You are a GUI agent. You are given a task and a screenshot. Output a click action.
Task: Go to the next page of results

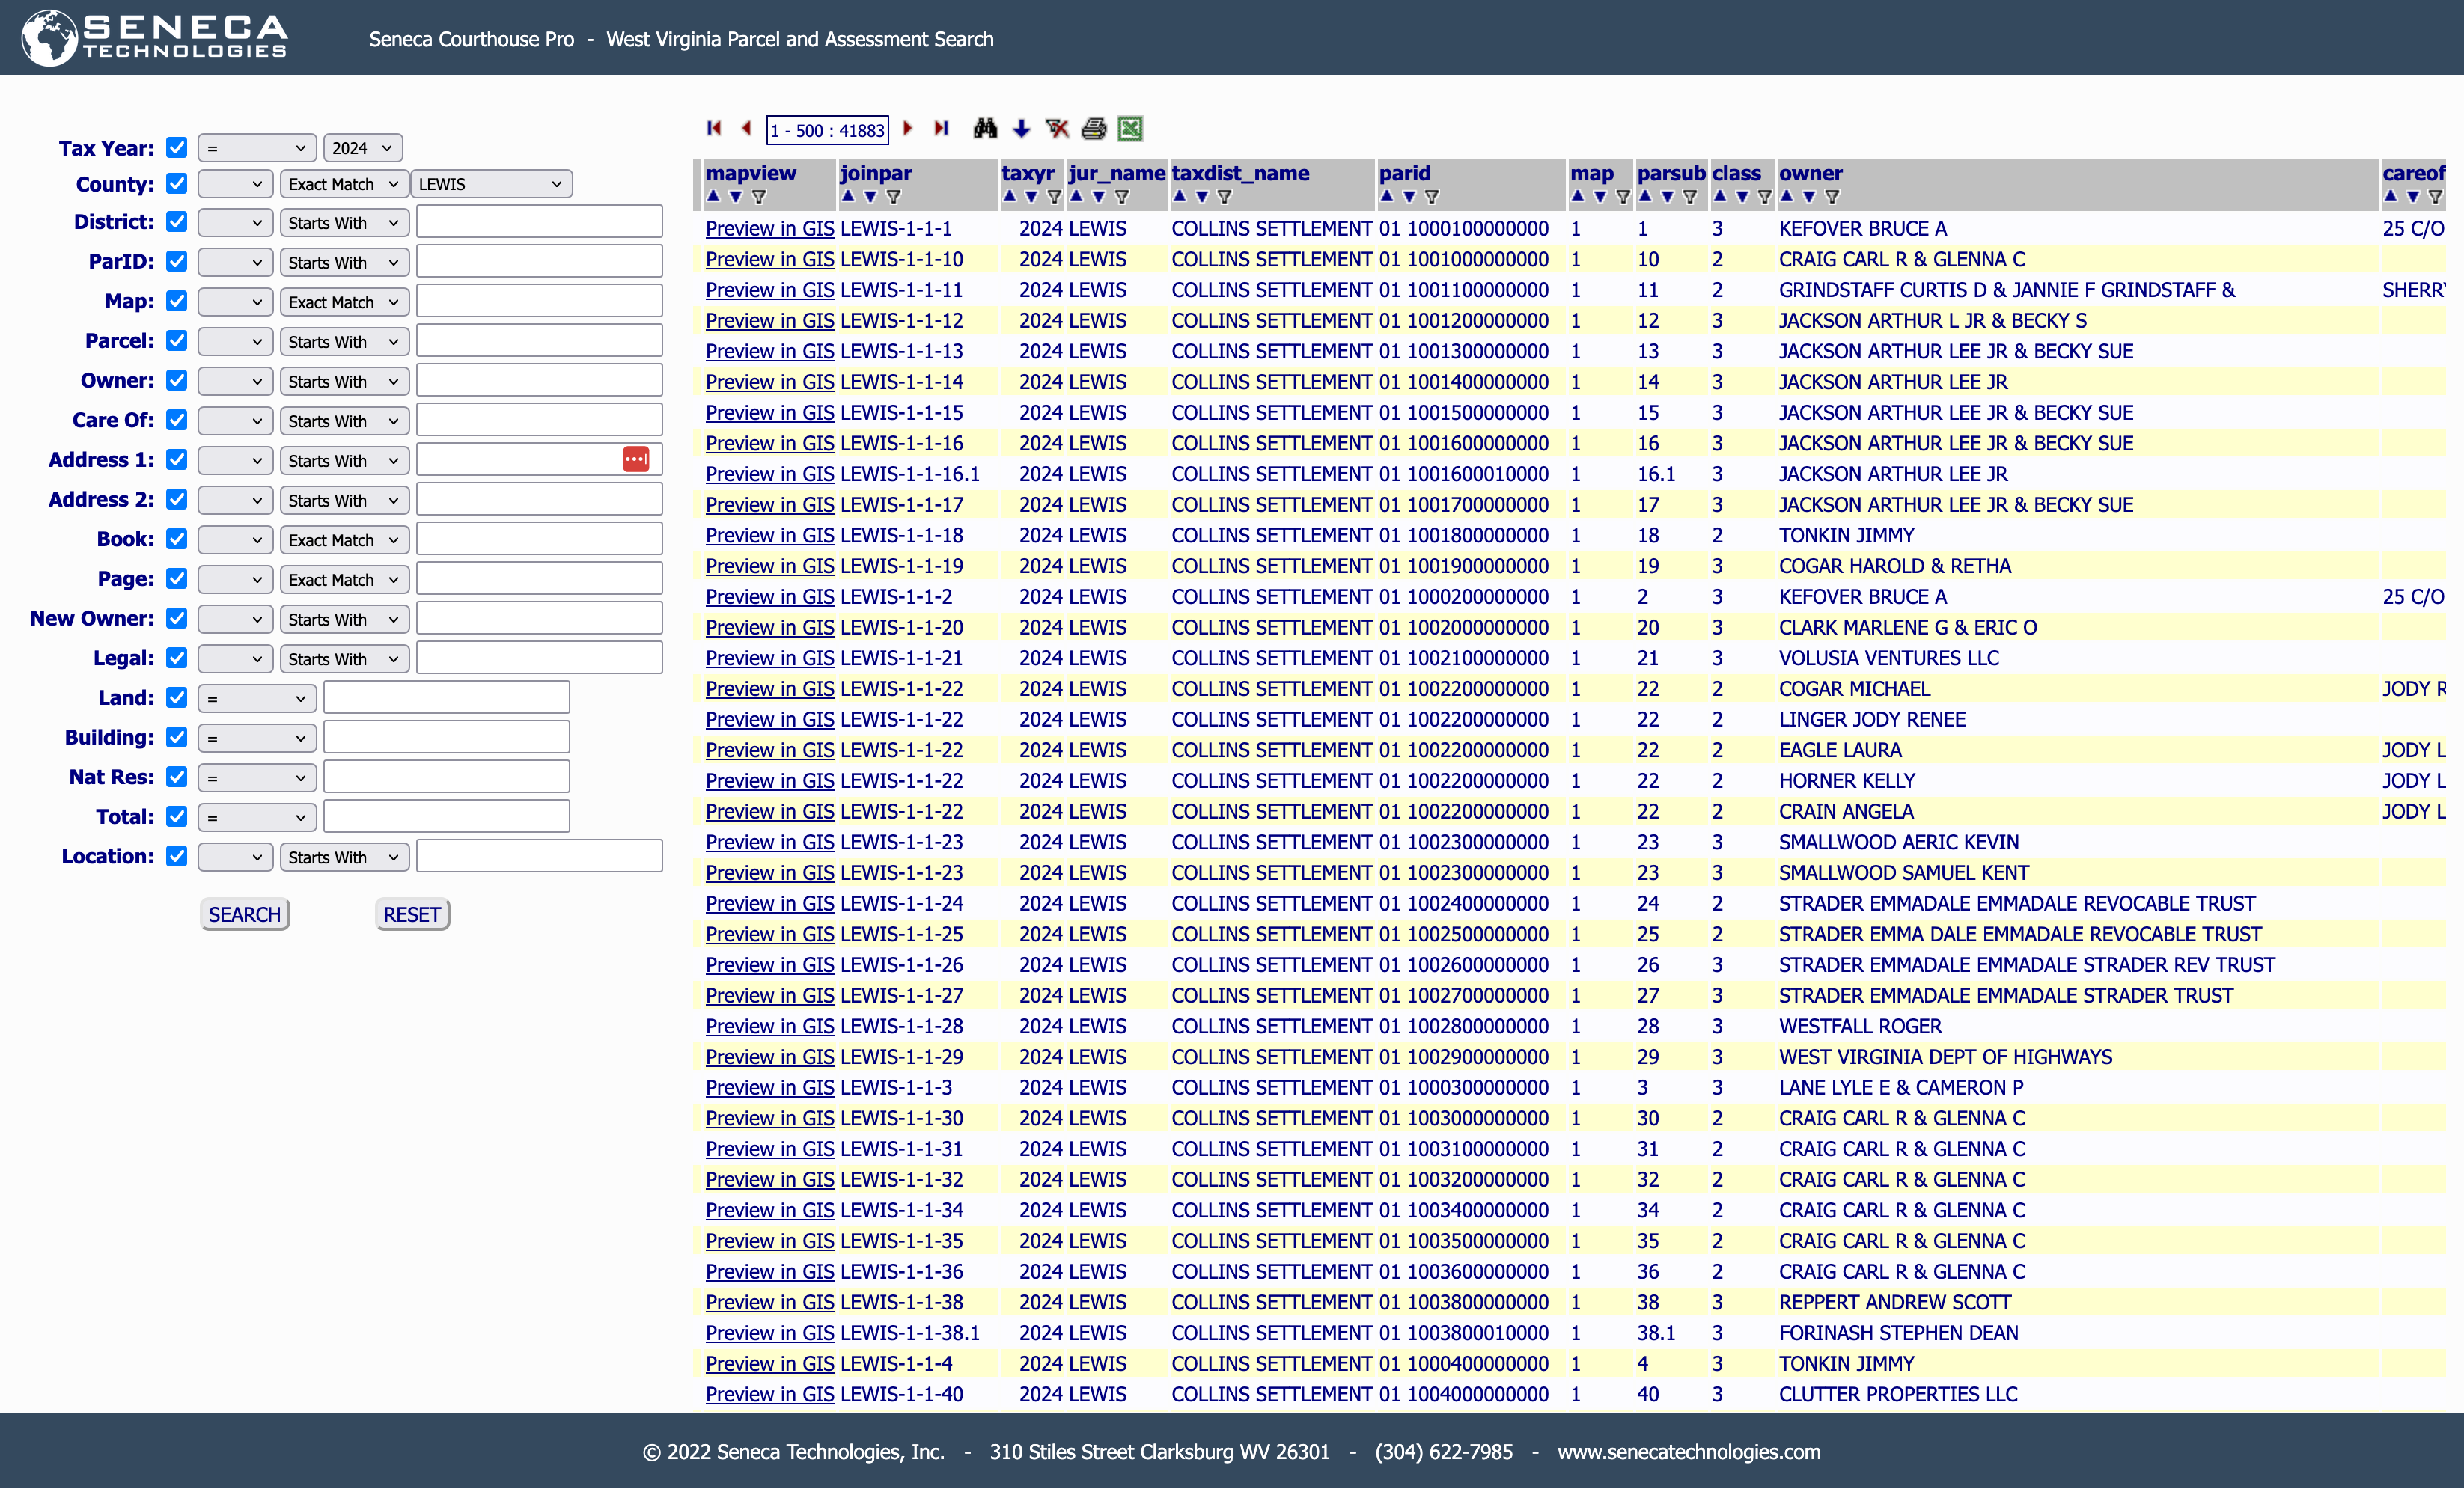point(907,128)
